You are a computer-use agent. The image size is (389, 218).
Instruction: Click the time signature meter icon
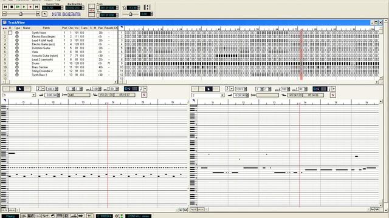click(147, 7)
